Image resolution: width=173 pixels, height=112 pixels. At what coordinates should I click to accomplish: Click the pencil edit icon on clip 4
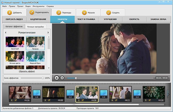click(x=116, y=100)
